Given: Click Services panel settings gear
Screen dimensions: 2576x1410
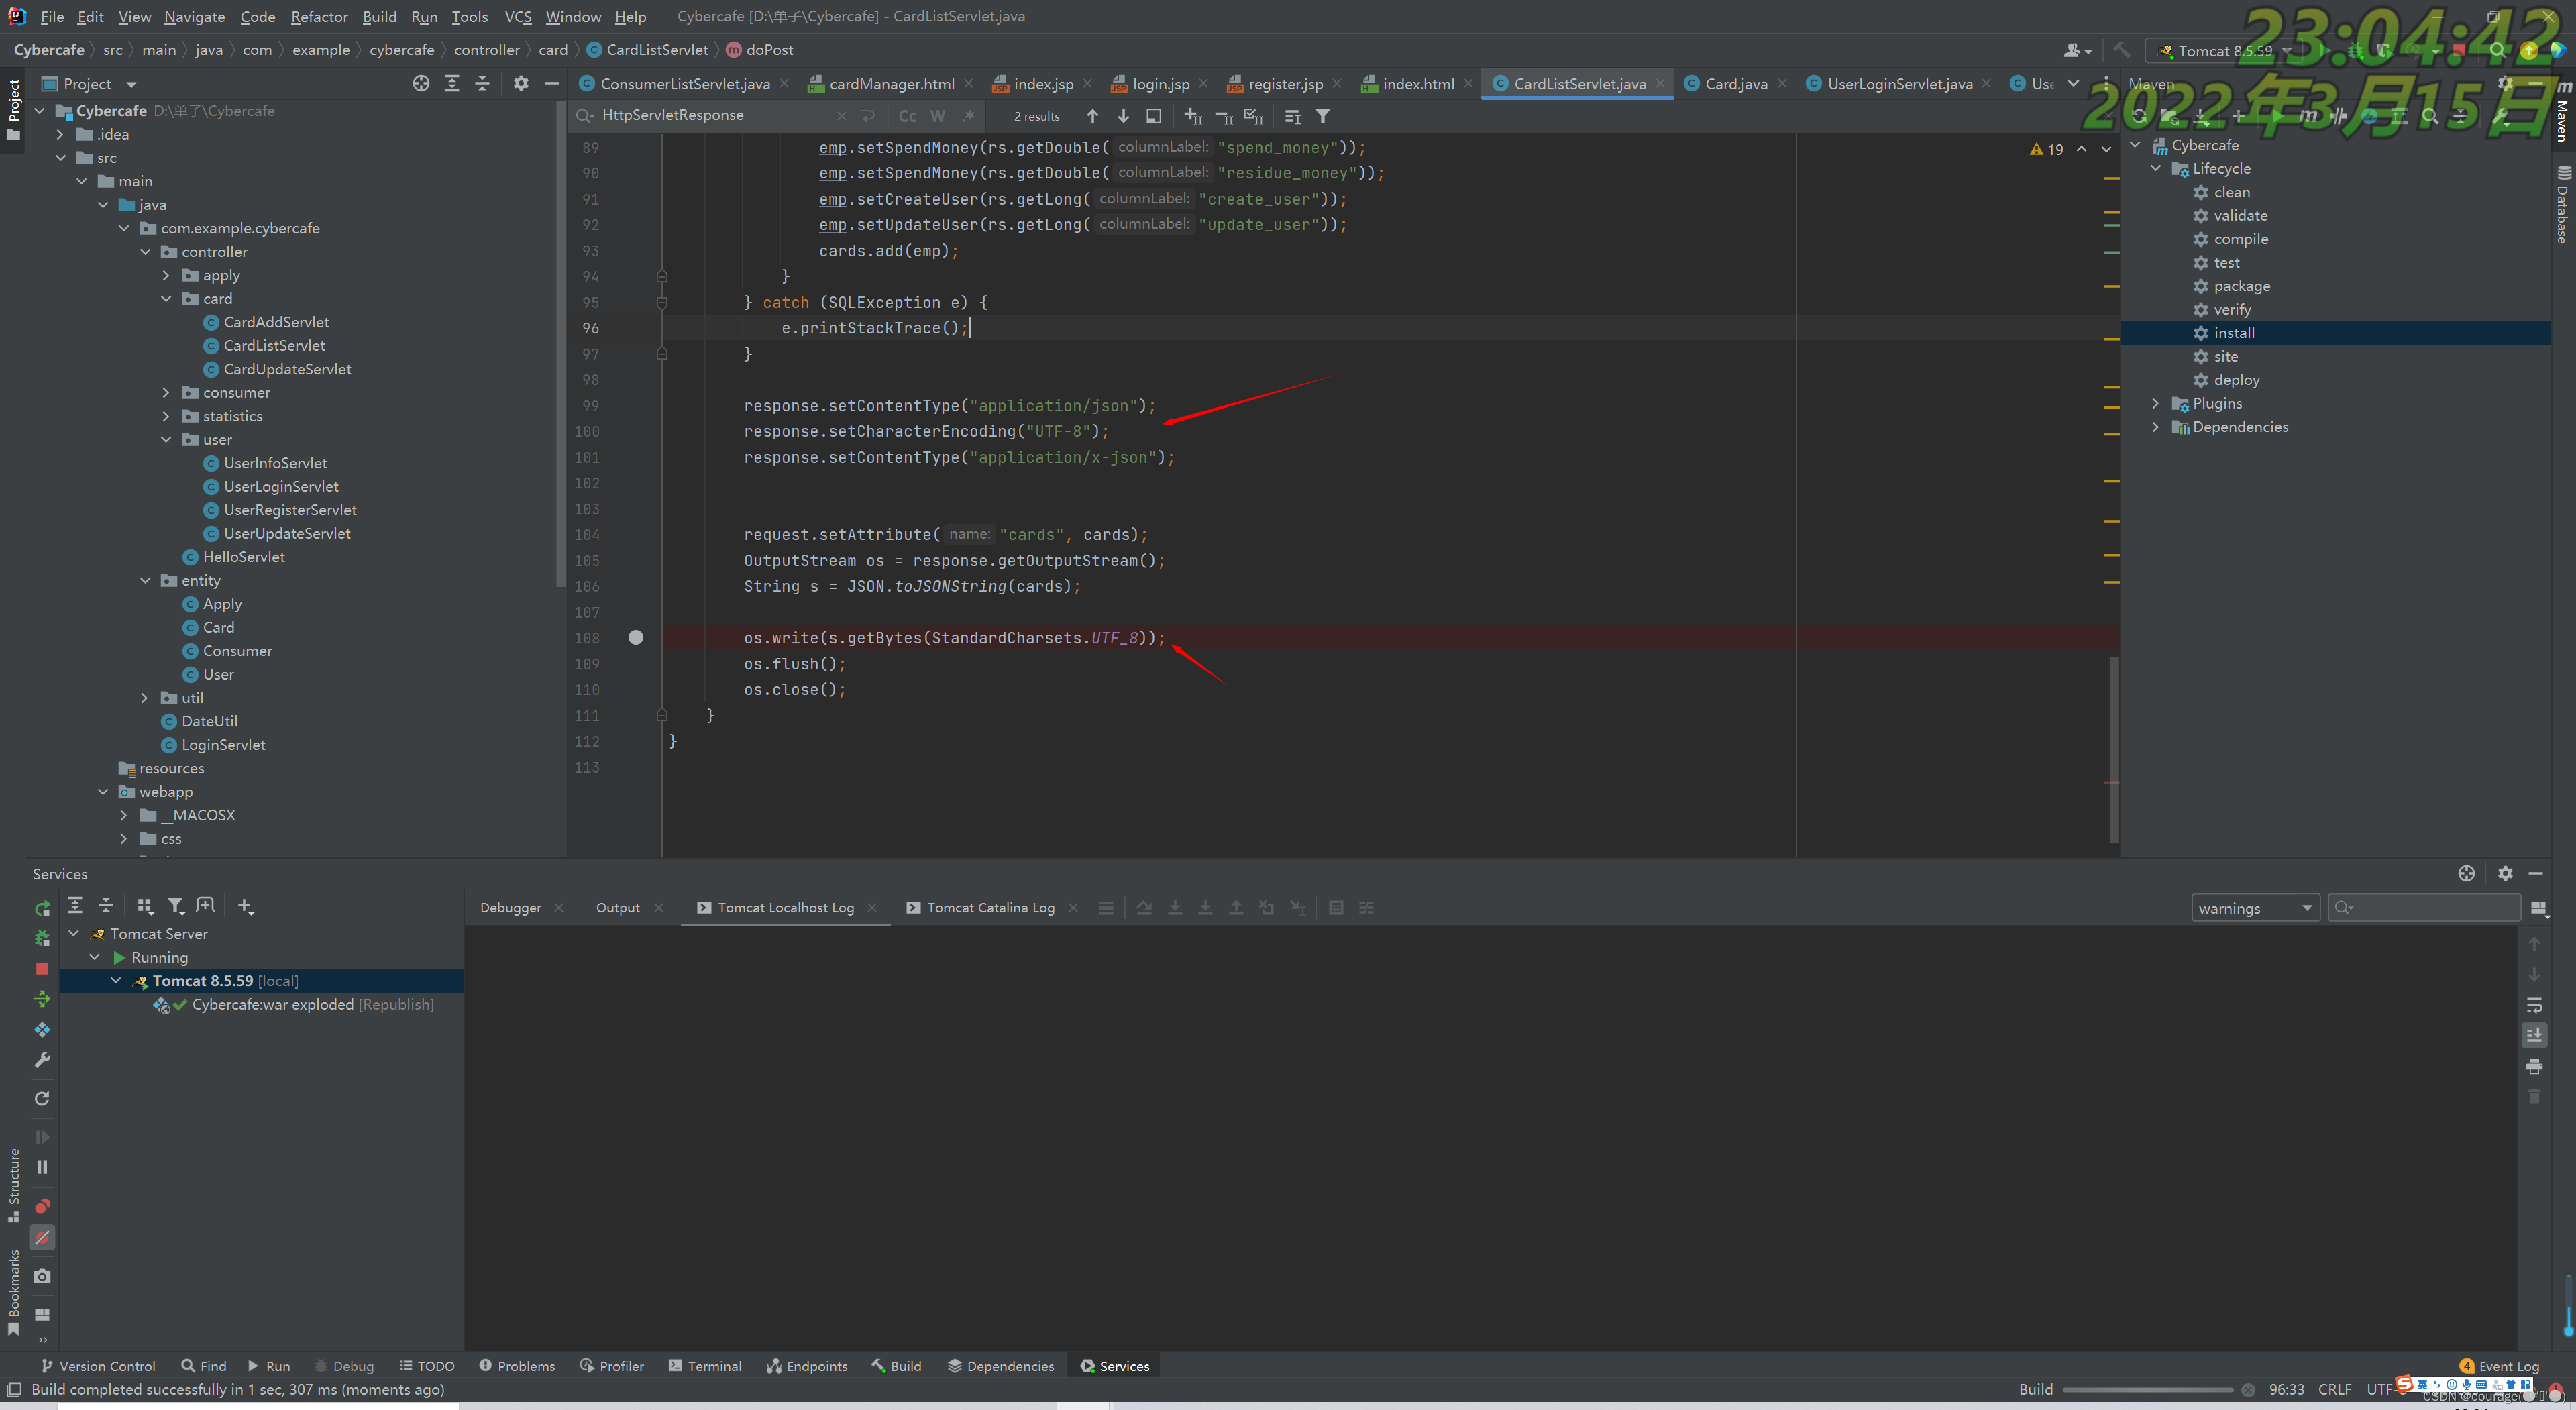Looking at the screenshot, I should (2505, 874).
